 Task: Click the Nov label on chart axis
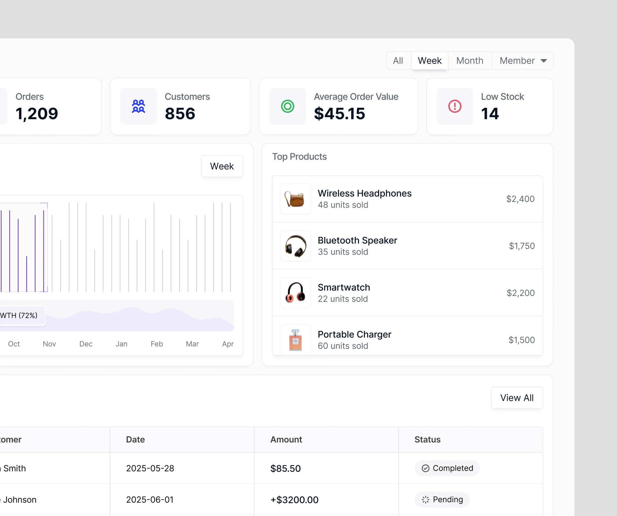[x=49, y=344]
